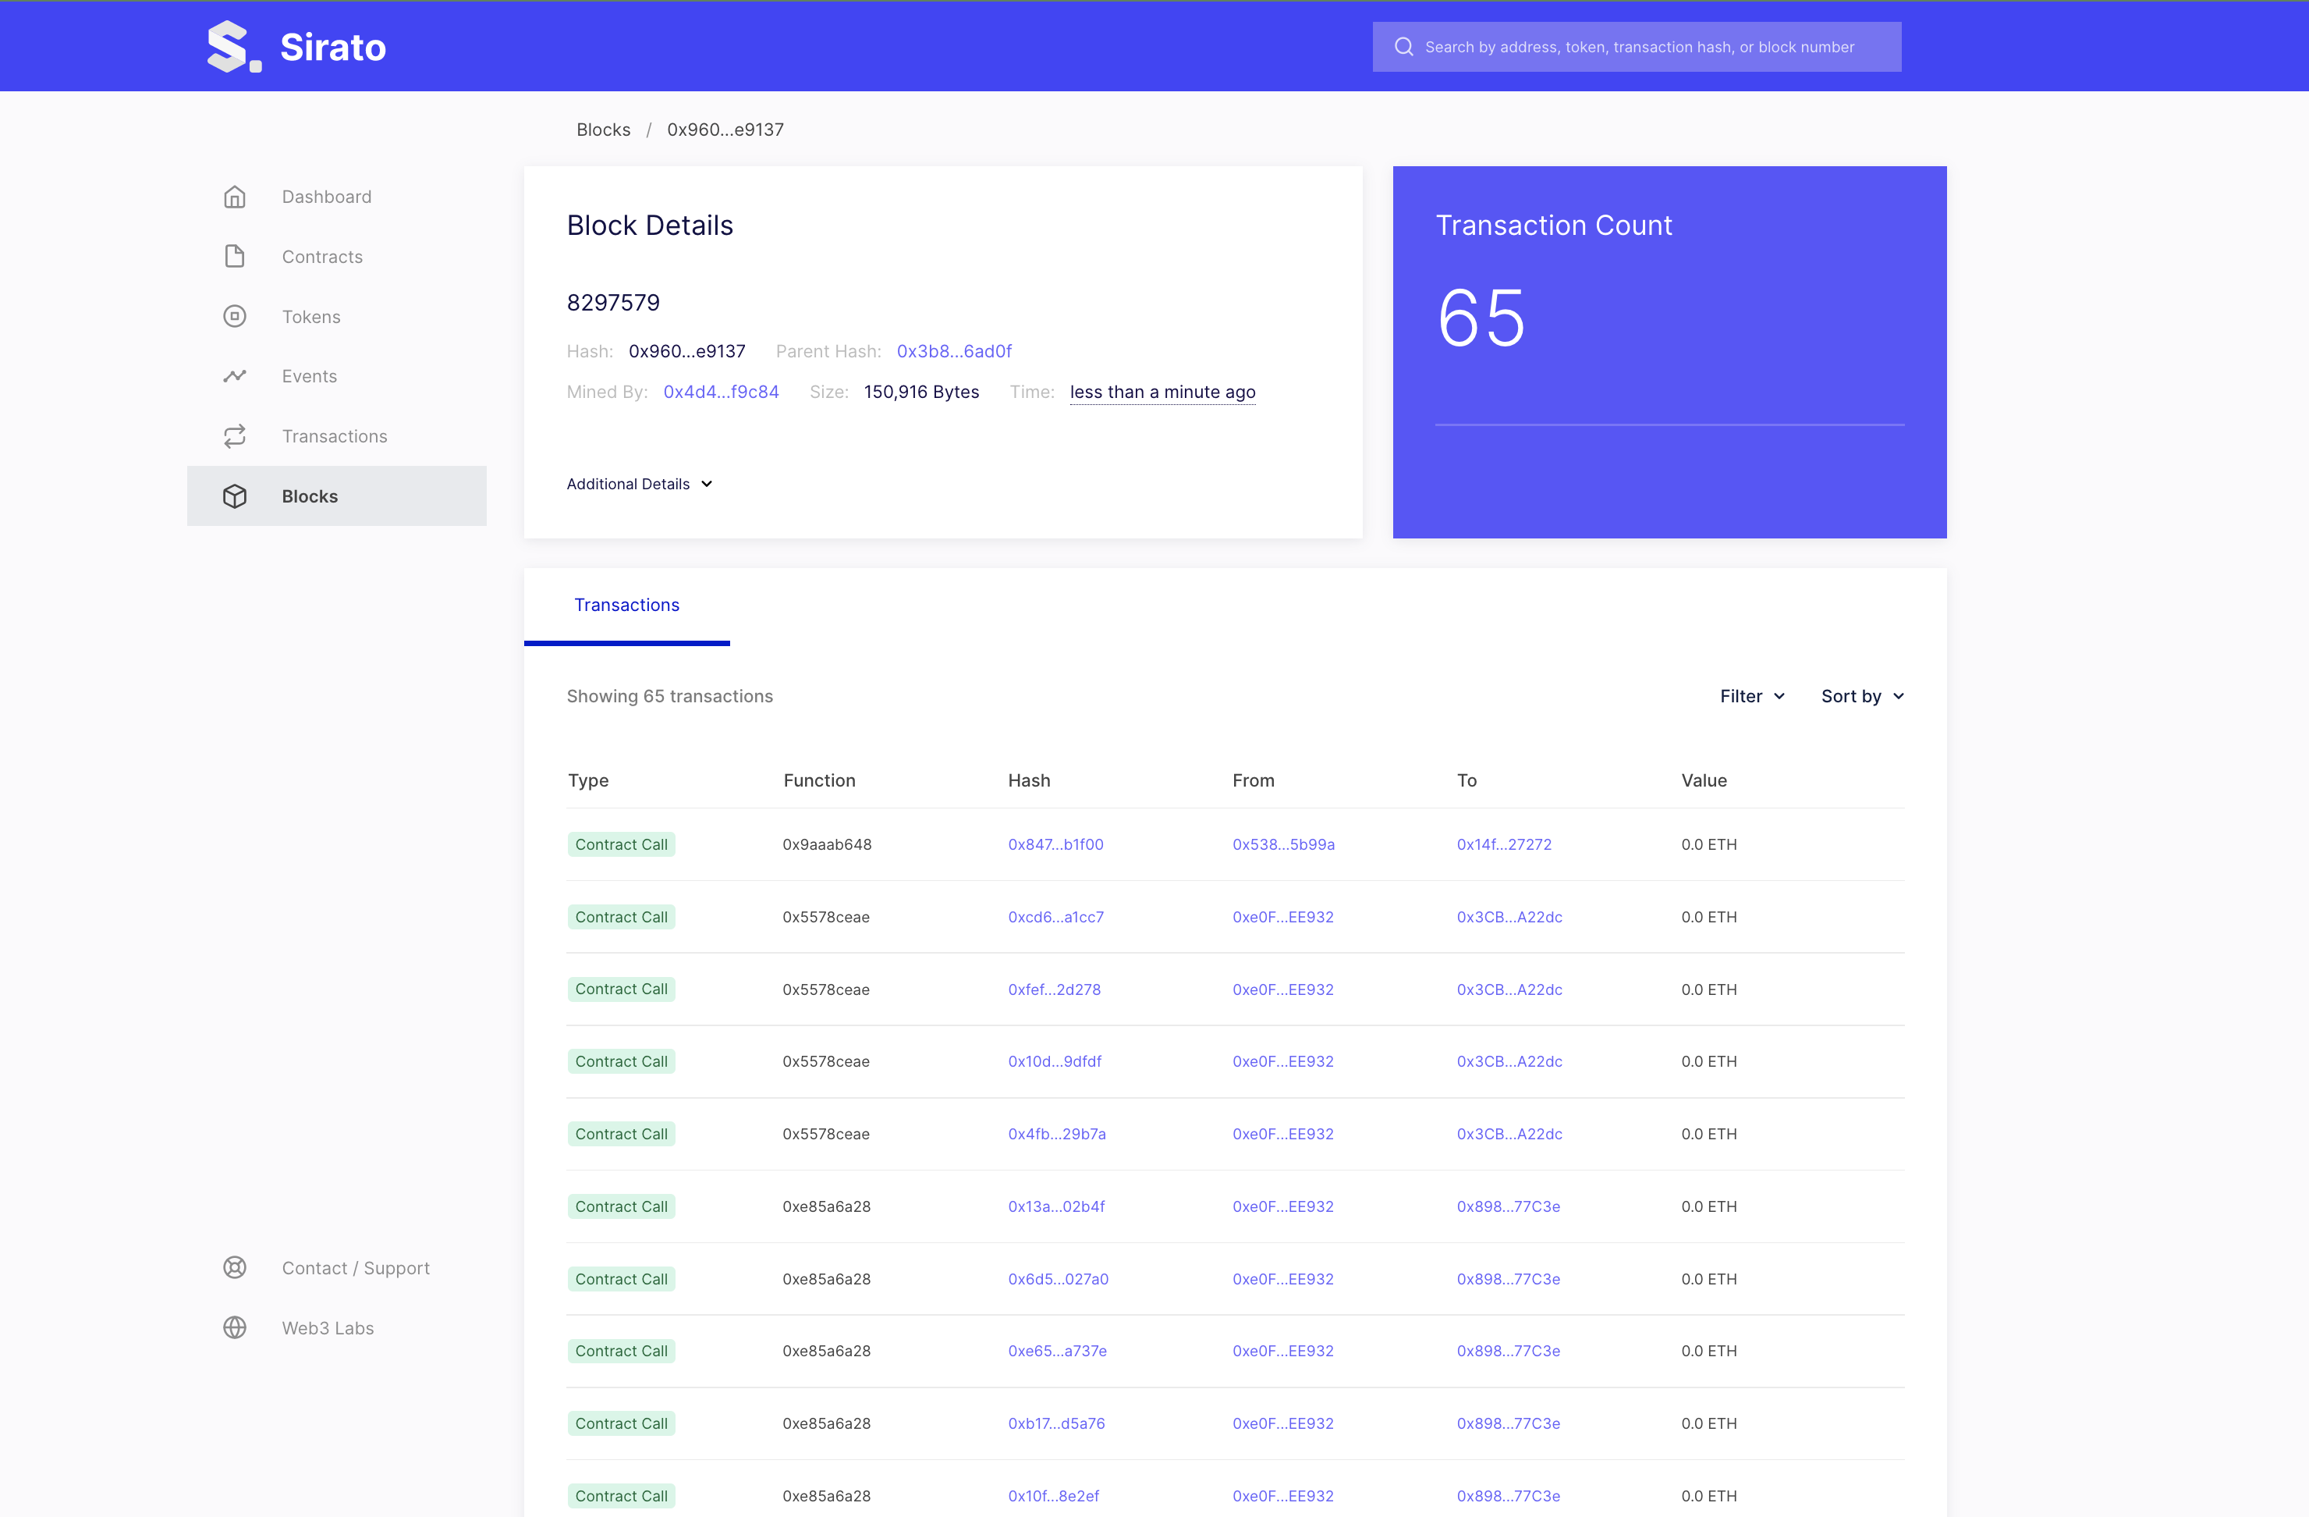Click the Contracts file icon

[235, 256]
